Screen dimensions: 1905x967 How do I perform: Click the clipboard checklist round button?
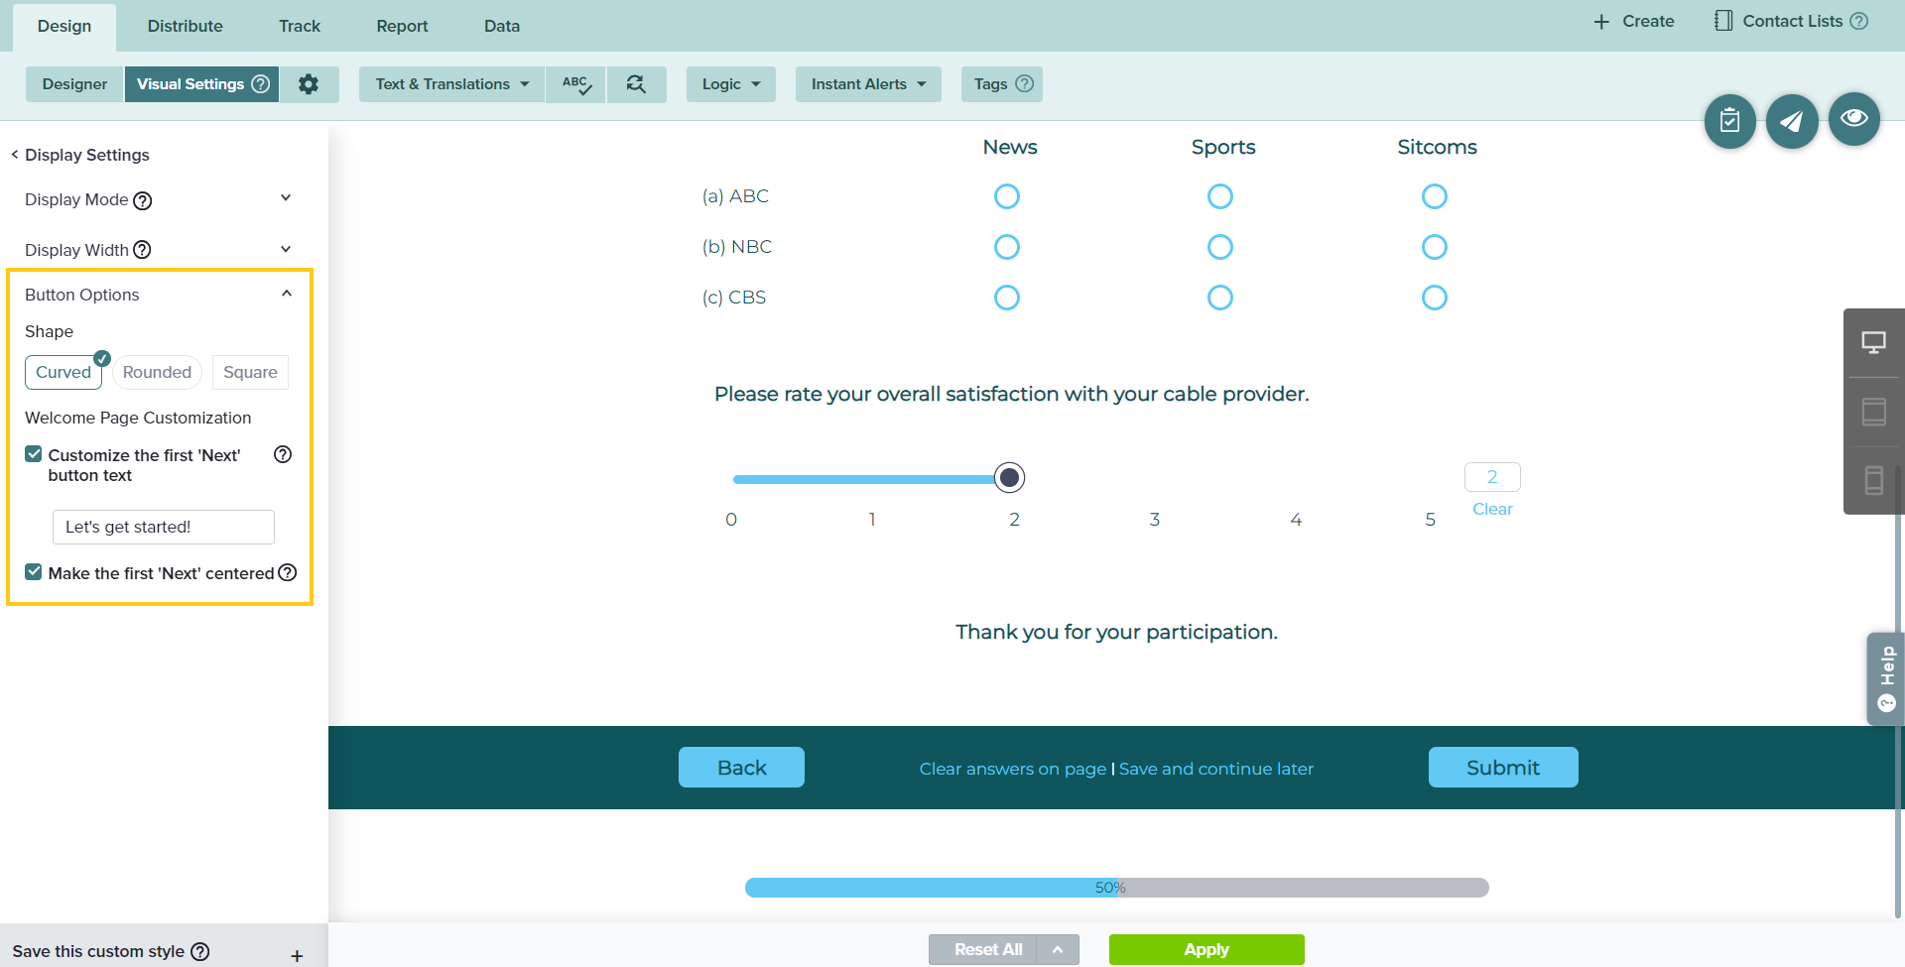pyautogui.click(x=1729, y=121)
